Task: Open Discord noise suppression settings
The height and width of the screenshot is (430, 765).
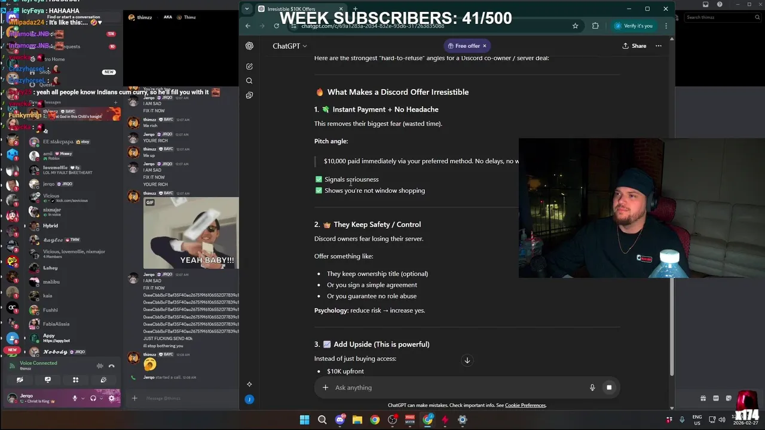Action: click(100, 365)
